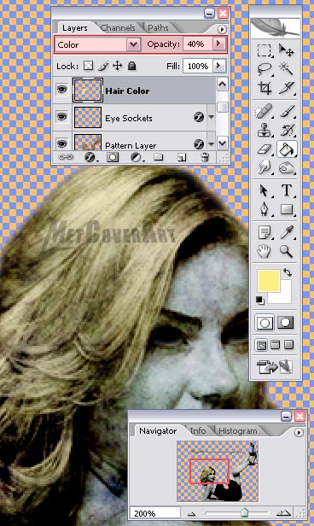Expand Pattern Layer effects
This screenshot has height=526, width=314.
211,144
